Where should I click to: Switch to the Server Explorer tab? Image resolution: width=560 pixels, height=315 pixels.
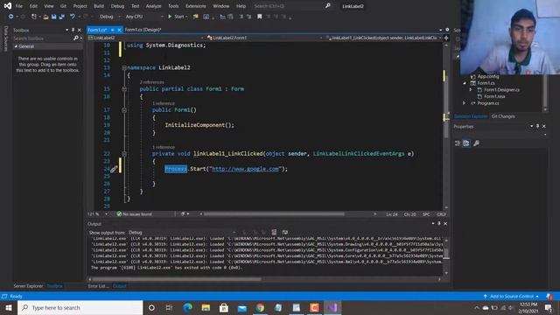[x=28, y=286]
